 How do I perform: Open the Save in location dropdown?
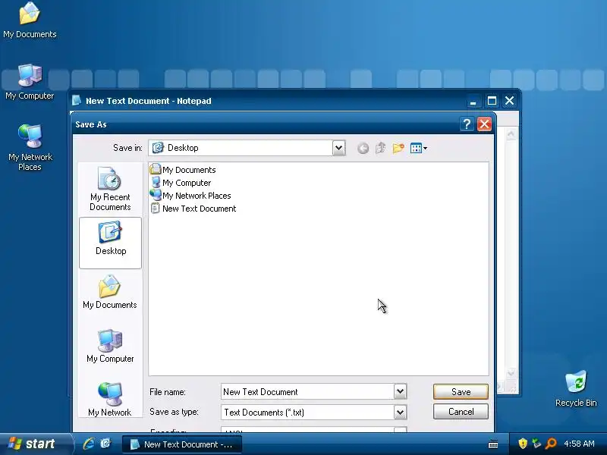pos(338,148)
